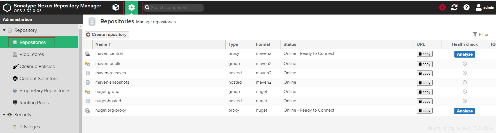Screen dimensions: 496x133
Task: Click the Create repository button
Action: pos(107,35)
